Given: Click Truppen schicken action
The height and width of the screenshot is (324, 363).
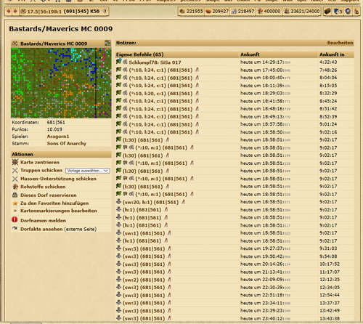Looking at the screenshot, I should 41,170.
